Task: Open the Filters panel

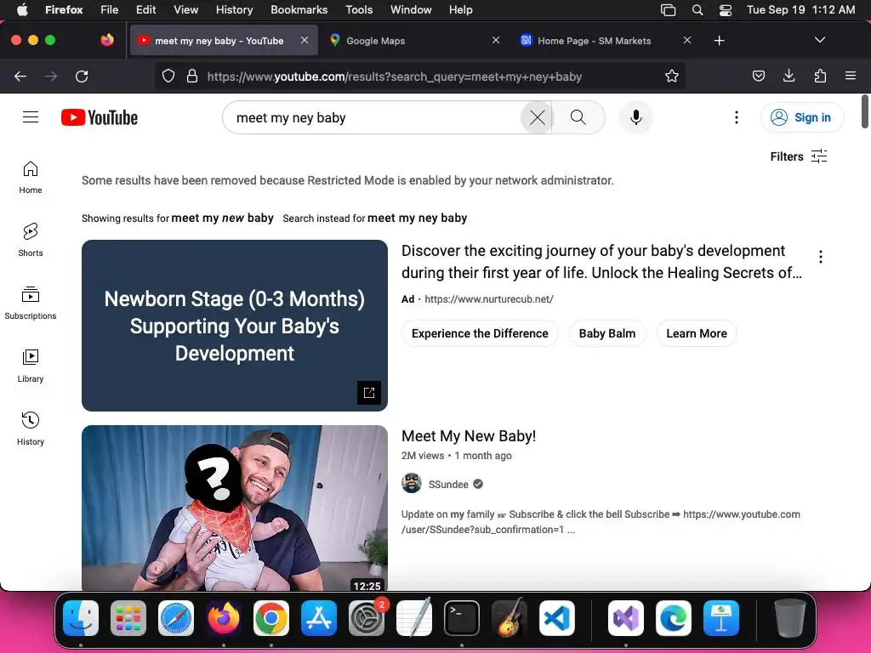Action: click(x=799, y=156)
